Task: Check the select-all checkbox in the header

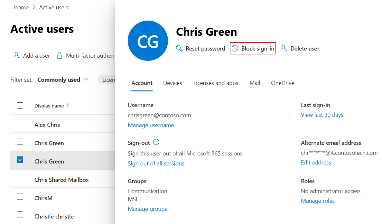Action: point(20,105)
